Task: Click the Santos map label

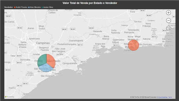Action: coord(58,74)
